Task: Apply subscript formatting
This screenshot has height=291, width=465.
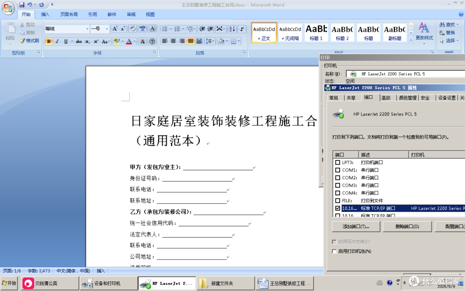Action: click(87, 41)
